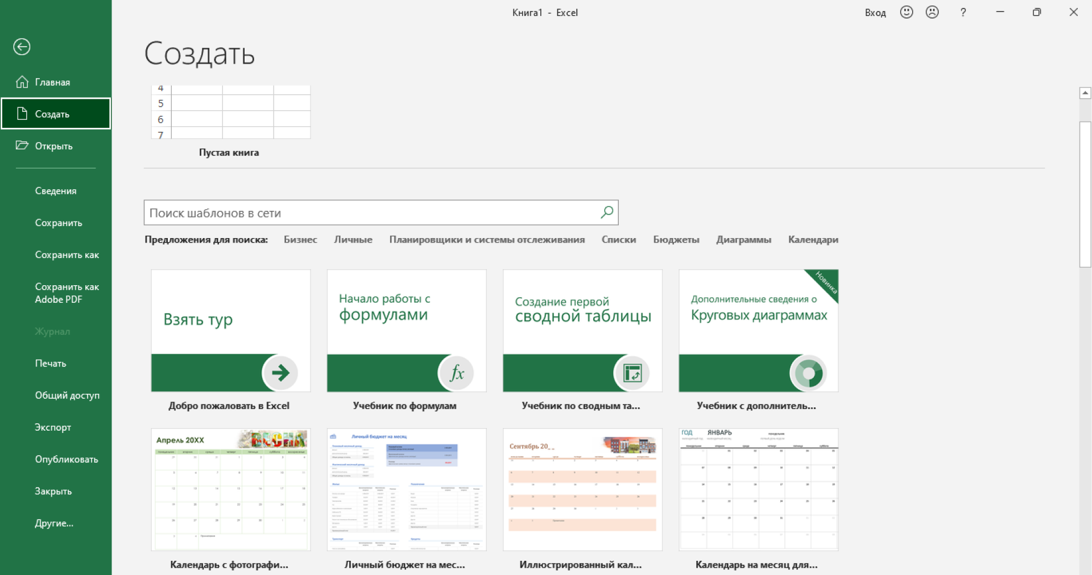This screenshot has width=1092, height=575.
Task: Click the scrollbar up arrow
Action: tap(1085, 93)
